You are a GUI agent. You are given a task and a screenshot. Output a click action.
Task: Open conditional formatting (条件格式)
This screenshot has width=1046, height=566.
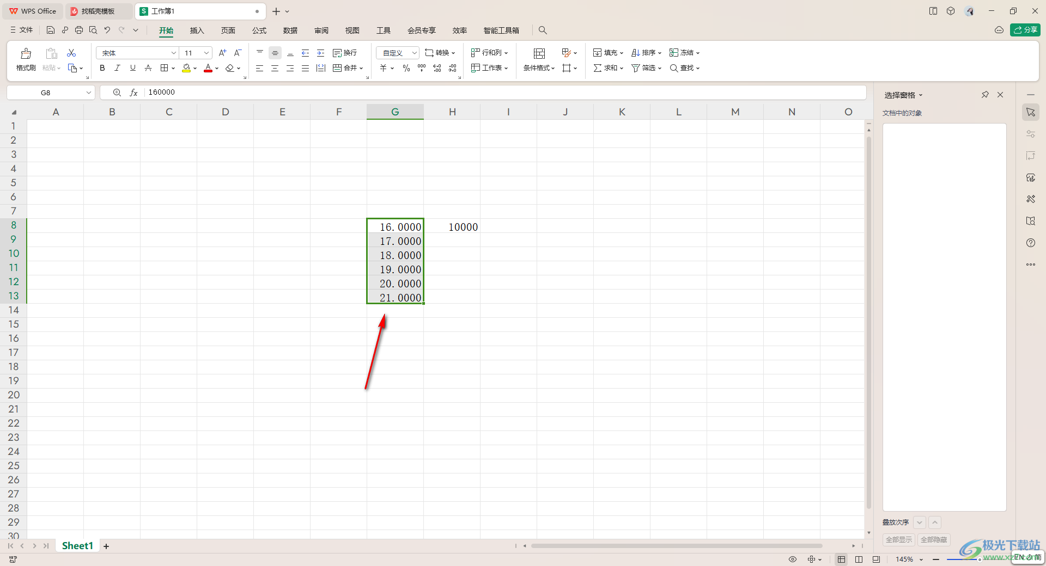coord(539,59)
